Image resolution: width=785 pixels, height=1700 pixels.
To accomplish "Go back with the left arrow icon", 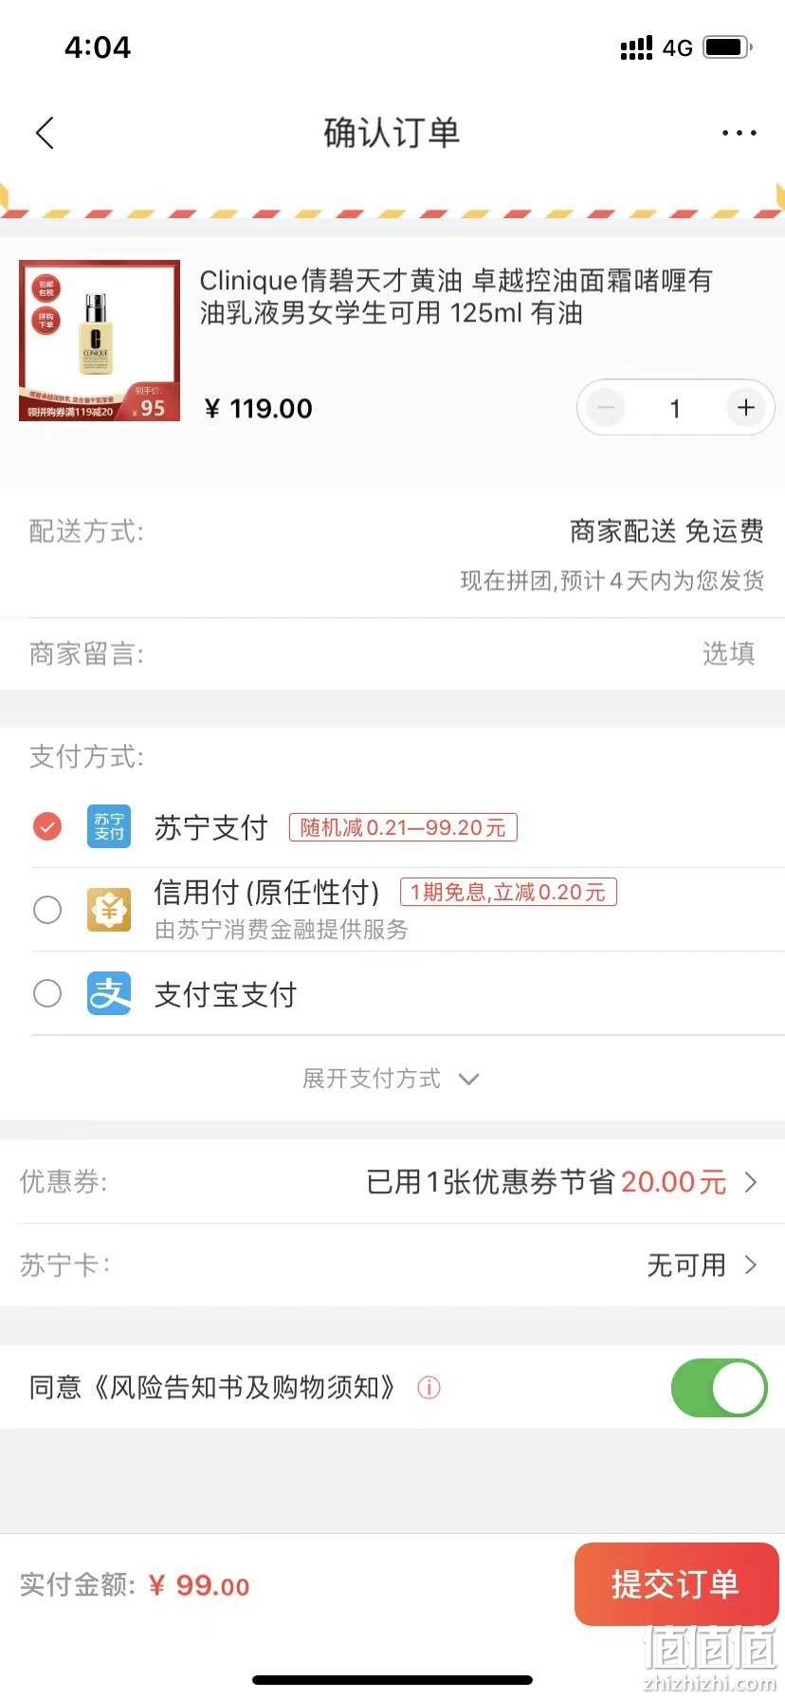I will coord(45,133).
